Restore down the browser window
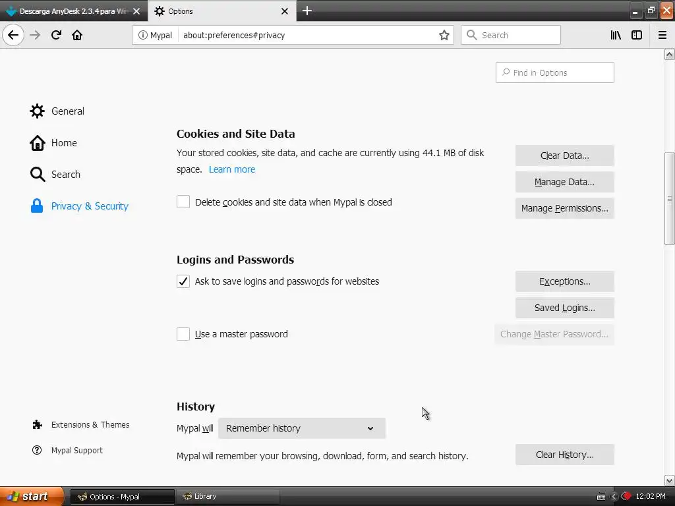This screenshot has height=506, width=675. (651, 11)
